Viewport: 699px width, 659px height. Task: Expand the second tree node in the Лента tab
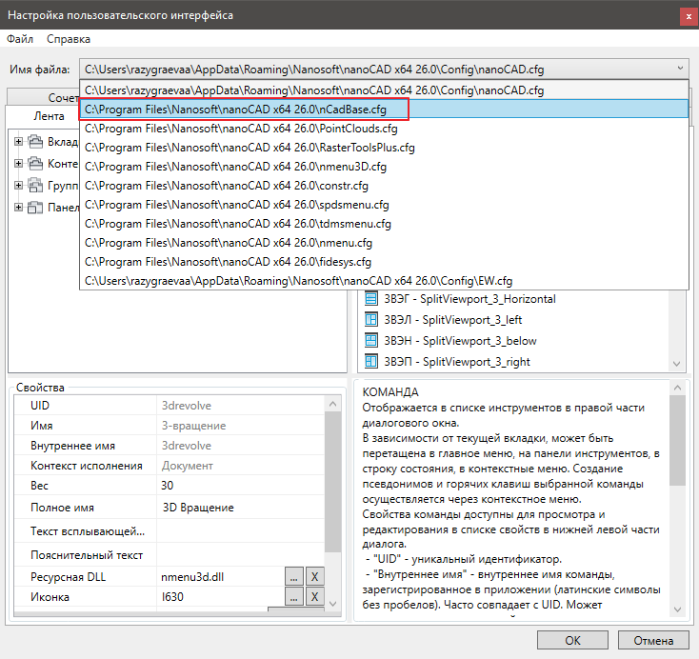tap(18, 164)
